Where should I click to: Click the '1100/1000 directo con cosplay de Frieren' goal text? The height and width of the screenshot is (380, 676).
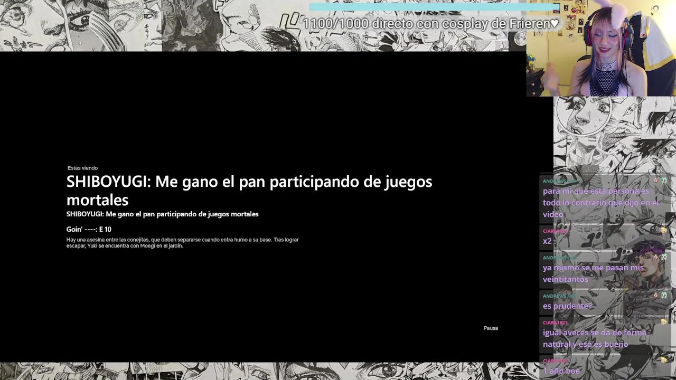click(x=430, y=24)
